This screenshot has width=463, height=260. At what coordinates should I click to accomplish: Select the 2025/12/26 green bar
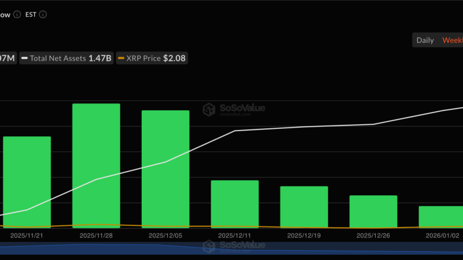[373, 211]
